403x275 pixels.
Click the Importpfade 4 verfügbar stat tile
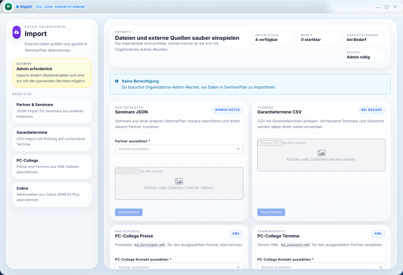[x=272, y=38]
